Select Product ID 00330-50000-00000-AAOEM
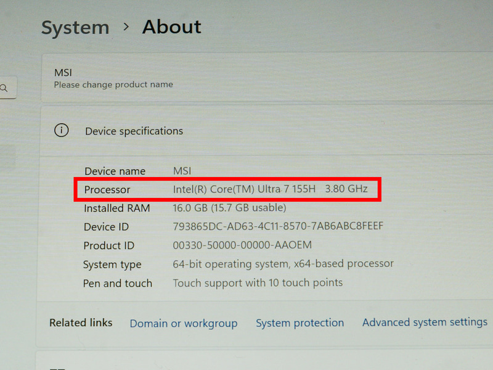 pyautogui.click(x=242, y=245)
